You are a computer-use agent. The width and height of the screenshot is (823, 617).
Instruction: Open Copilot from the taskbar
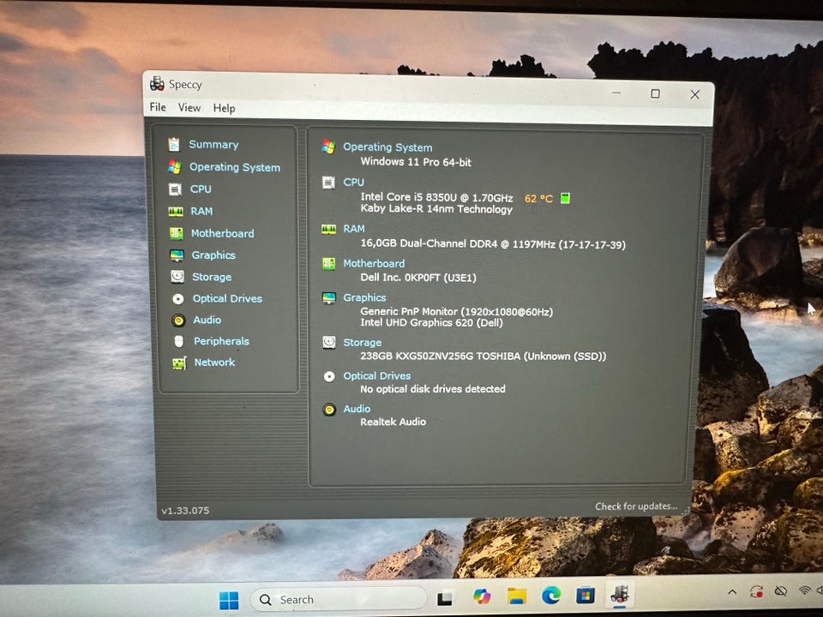482,596
